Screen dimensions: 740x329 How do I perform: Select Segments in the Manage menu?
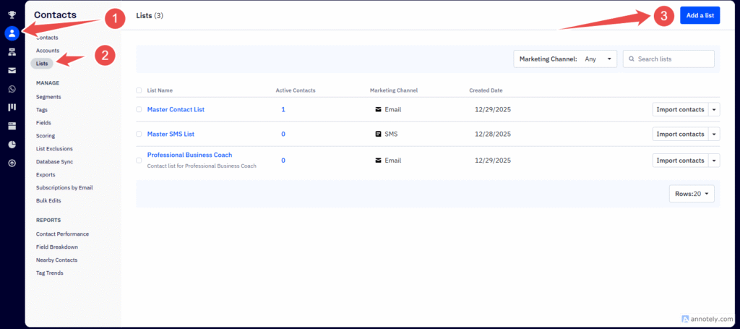pos(48,97)
